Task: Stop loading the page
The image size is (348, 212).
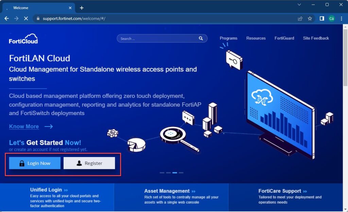Action: [x=26, y=19]
